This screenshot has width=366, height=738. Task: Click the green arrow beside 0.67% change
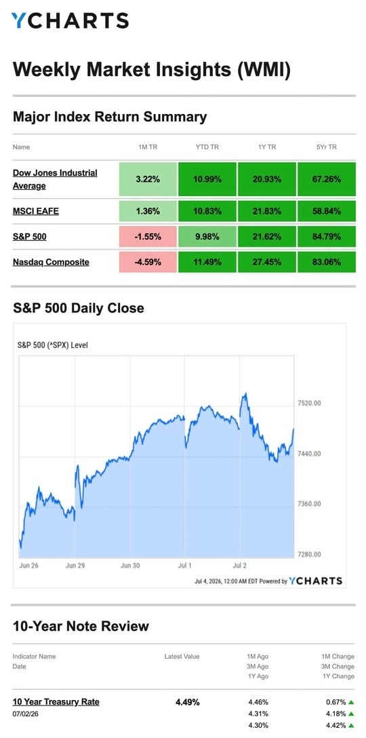[x=351, y=702]
